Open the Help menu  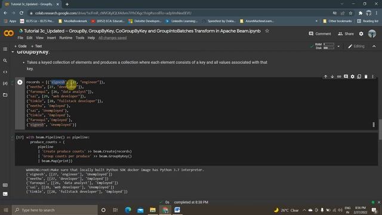click(91, 38)
